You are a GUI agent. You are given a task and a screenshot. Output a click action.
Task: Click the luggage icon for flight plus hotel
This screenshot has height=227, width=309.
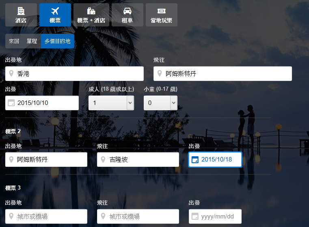point(91,11)
